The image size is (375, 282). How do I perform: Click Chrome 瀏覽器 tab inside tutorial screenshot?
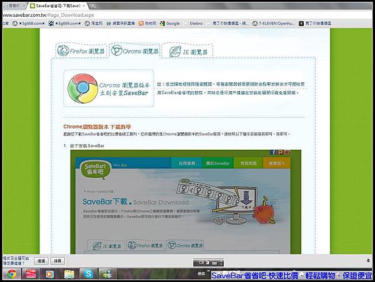click(x=185, y=245)
